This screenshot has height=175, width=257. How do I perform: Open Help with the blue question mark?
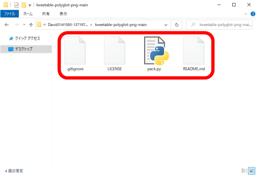click(253, 14)
